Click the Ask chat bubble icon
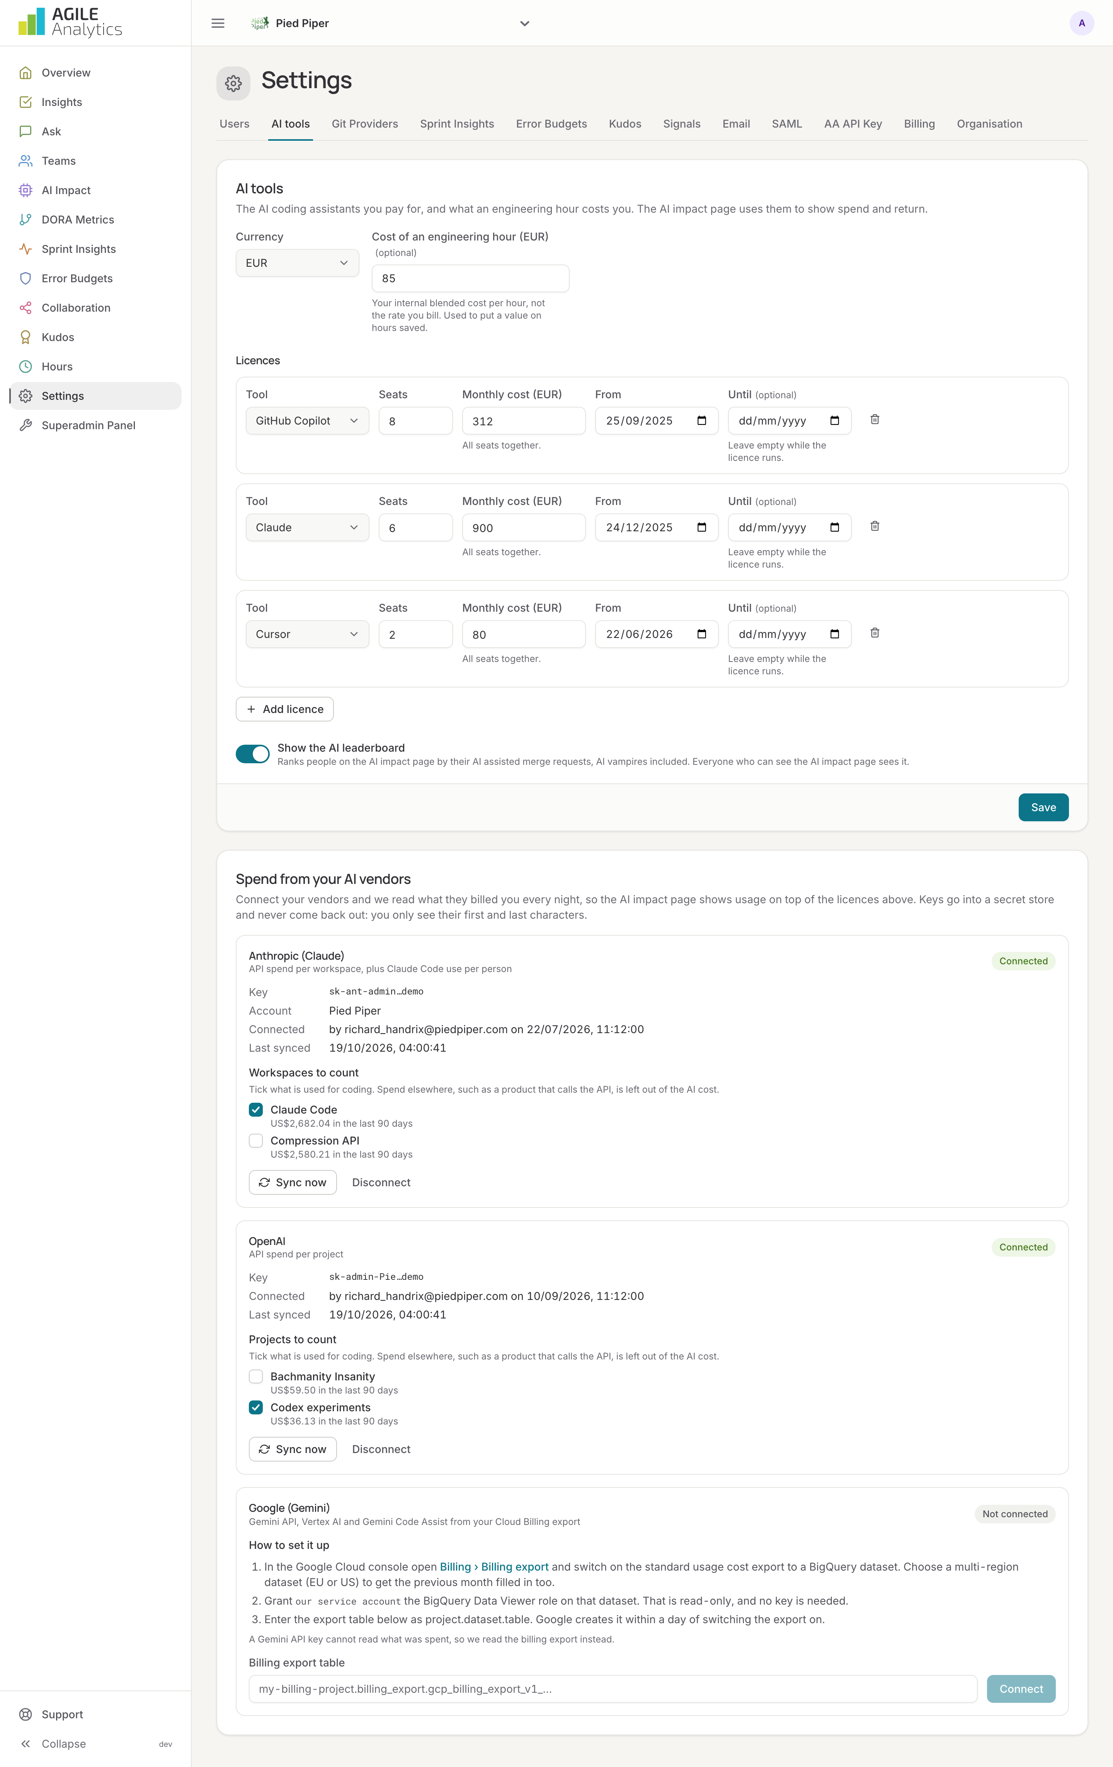The width and height of the screenshot is (1113, 1767). pyautogui.click(x=26, y=131)
